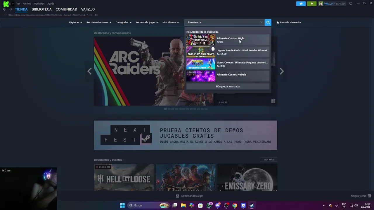The width and height of the screenshot is (374, 210).
Task: Click the Steam taskbar icon
Action: pos(252,205)
